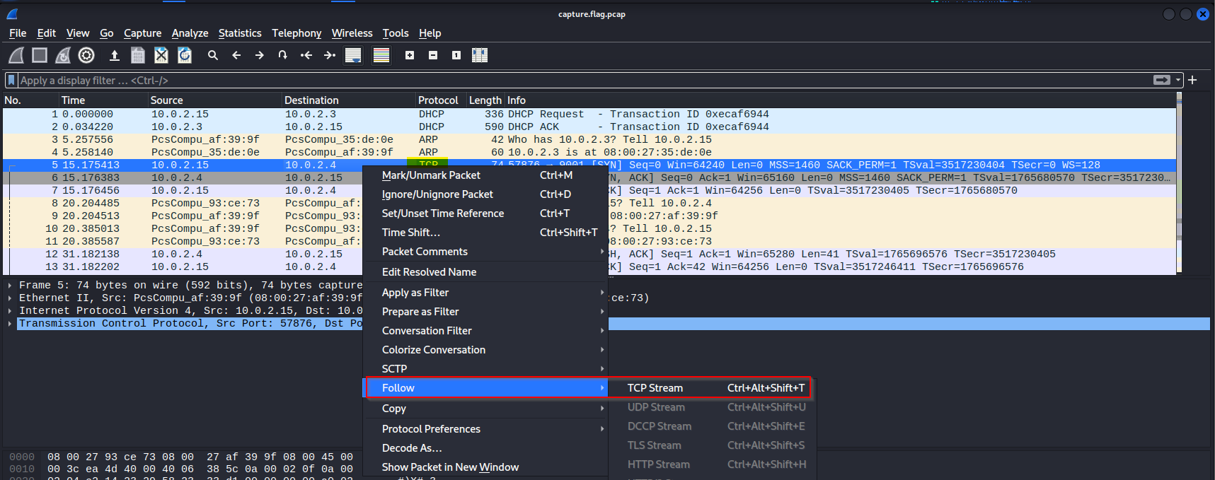Click the stop capture square icon
This screenshot has height=480, width=1215.
pos(40,55)
